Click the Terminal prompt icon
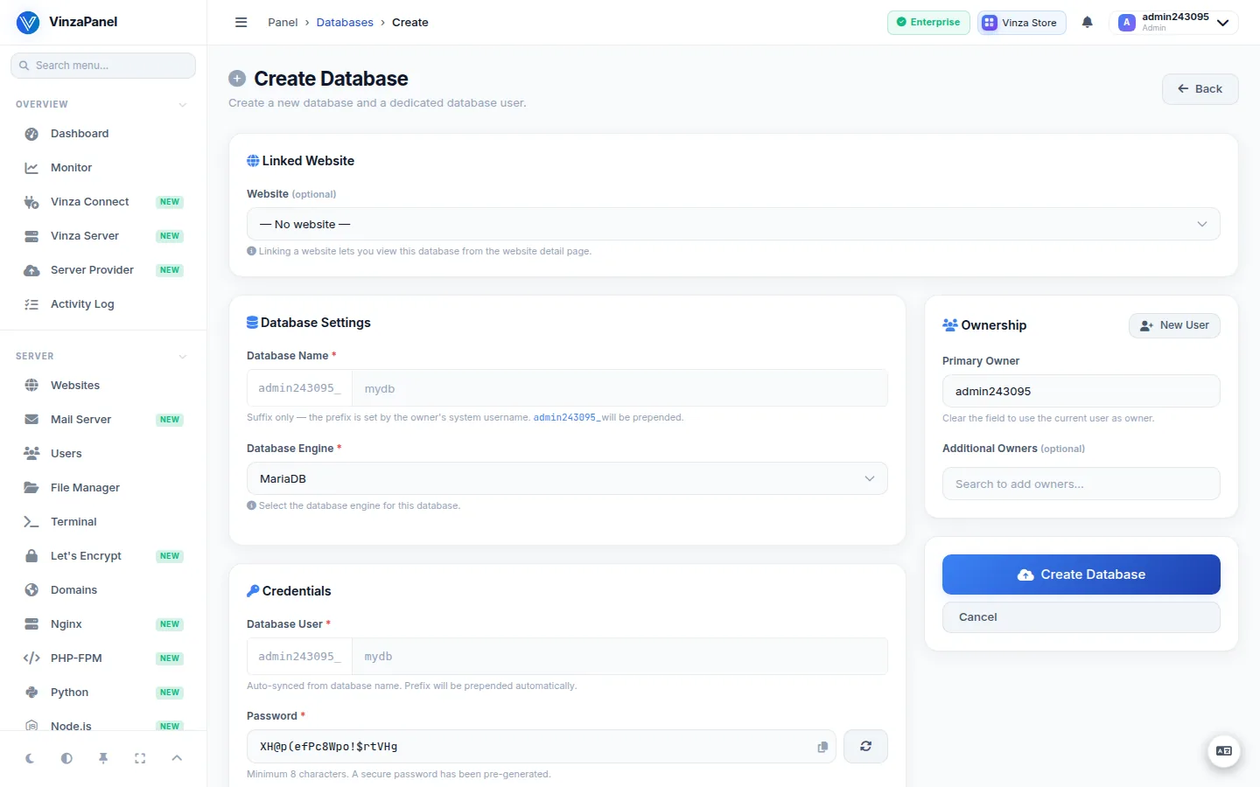This screenshot has height=787, width=1260. (x=31, y=522)
